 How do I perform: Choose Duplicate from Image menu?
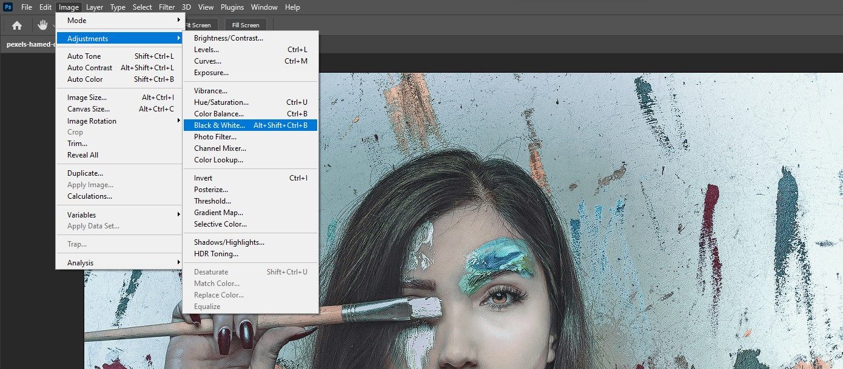tap(119, 173)
